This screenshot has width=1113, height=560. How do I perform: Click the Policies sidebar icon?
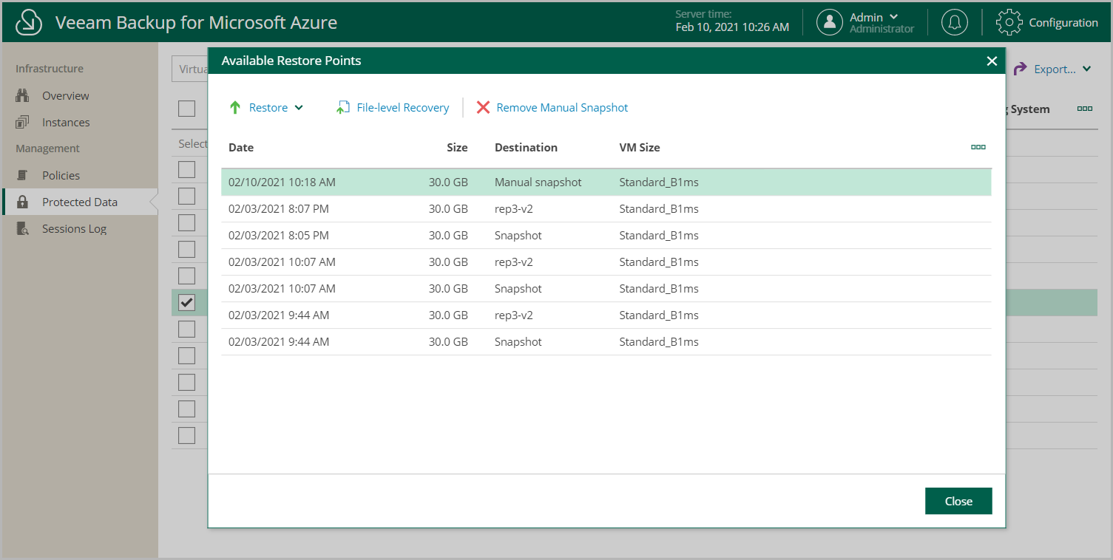tap(22, 175)
